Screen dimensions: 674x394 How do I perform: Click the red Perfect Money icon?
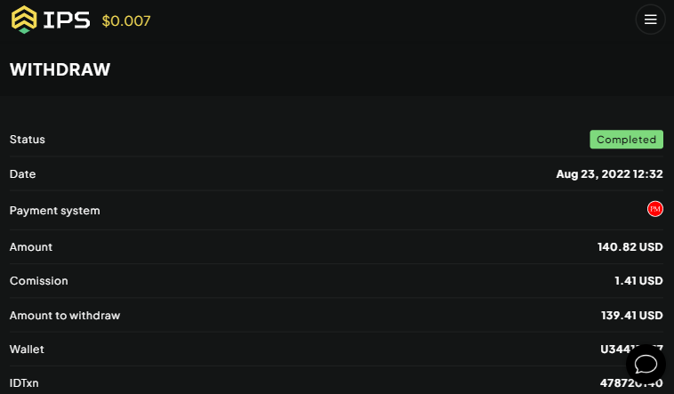655,210
